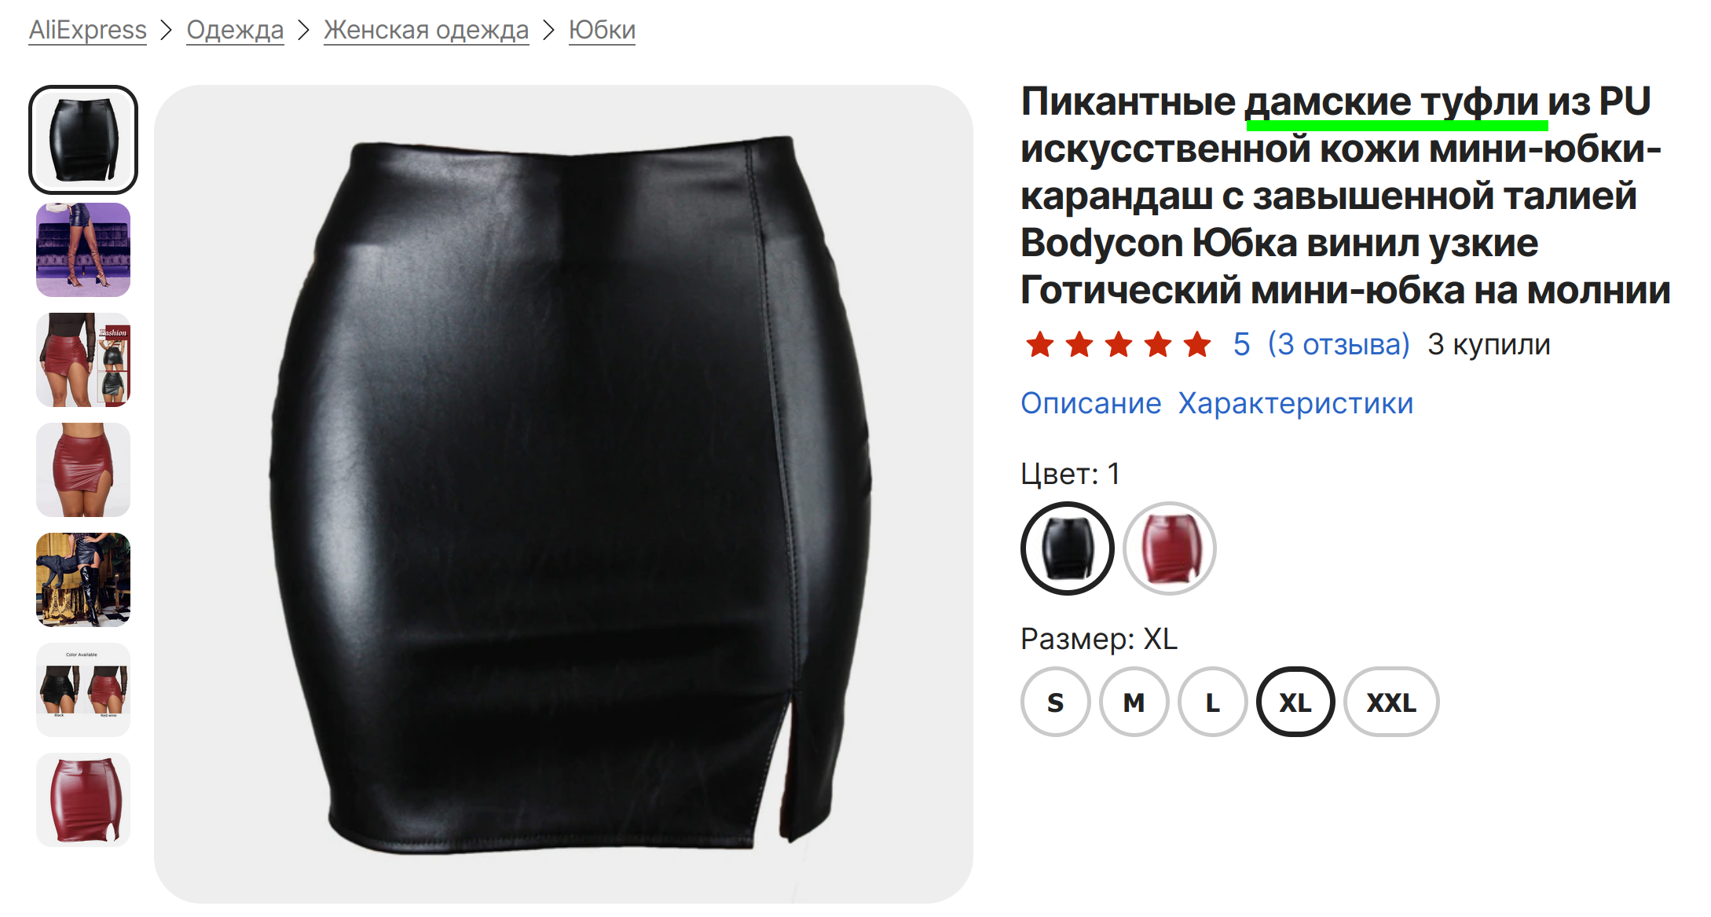Show Color Available comparison thumbnail
This screenshot has width=1711, height=917.
[83, 690]
